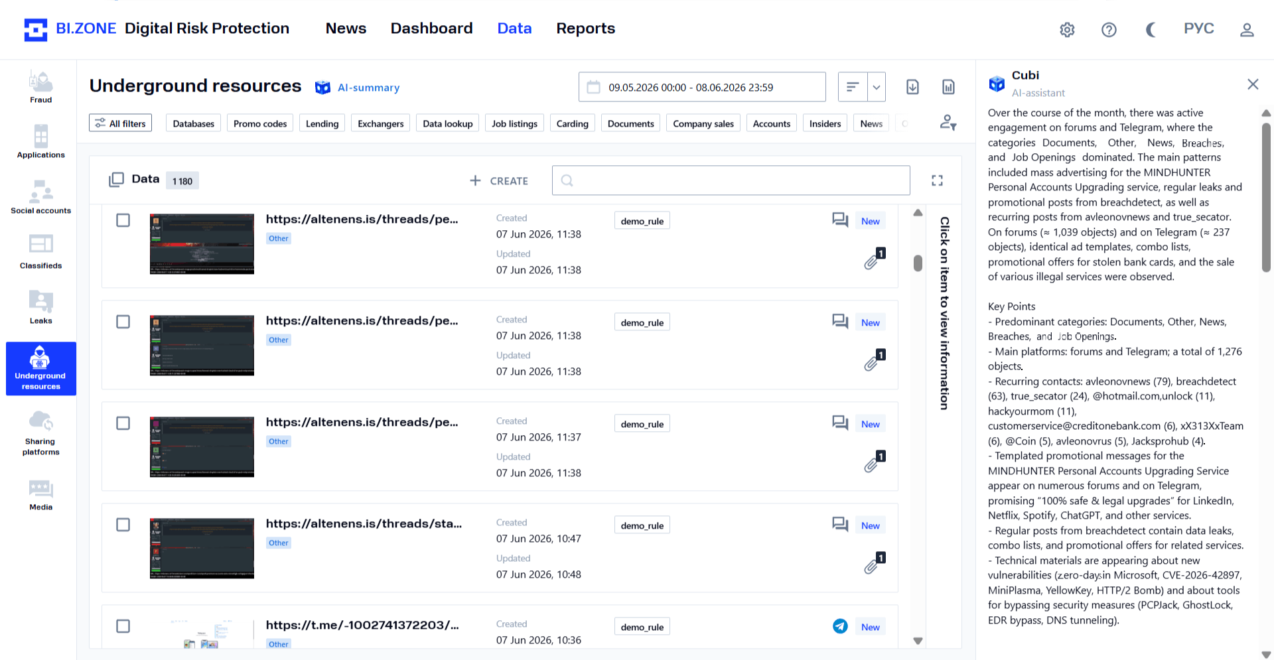The height and width of the screenshot is (660, 1274).
Task: Switch to the Dashboard tab
Action: (x=431, y=29)
